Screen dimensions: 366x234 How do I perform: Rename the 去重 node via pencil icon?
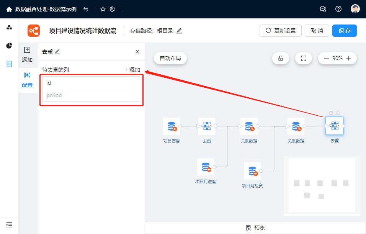[57, 52]
